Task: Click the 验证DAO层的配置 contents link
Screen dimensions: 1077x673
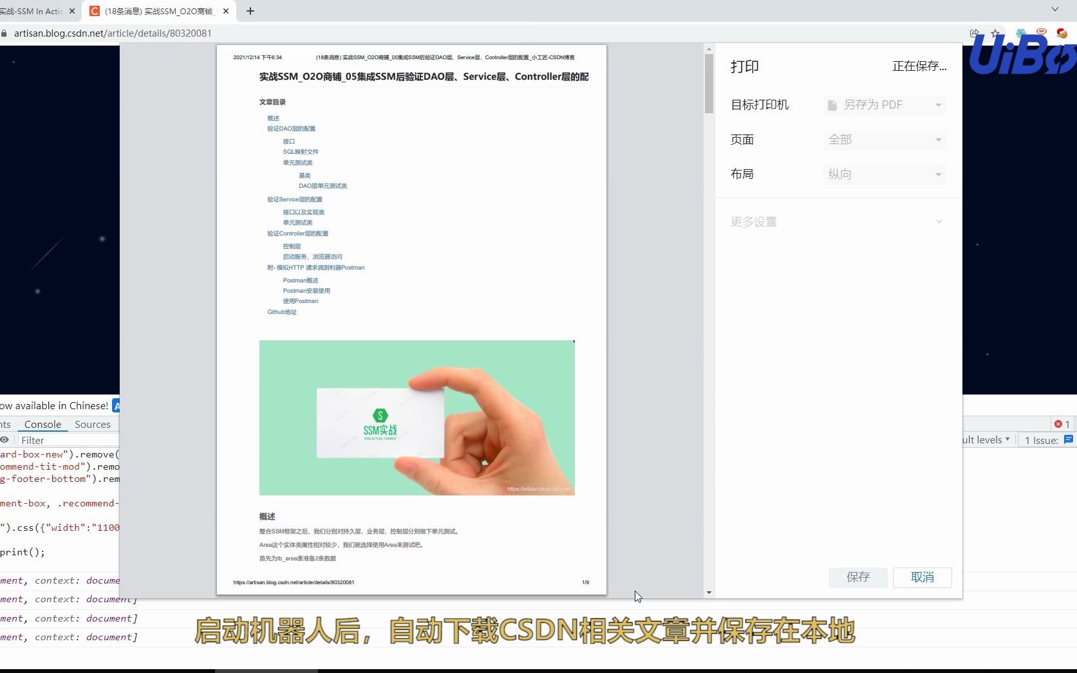Action: click(292, 129)
